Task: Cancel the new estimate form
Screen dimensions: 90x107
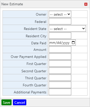Action: (x=19, y=102)
